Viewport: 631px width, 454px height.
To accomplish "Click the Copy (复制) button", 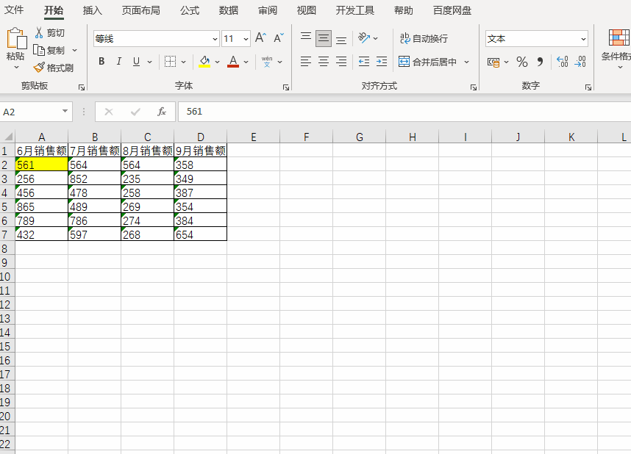I will click(49, 50).
